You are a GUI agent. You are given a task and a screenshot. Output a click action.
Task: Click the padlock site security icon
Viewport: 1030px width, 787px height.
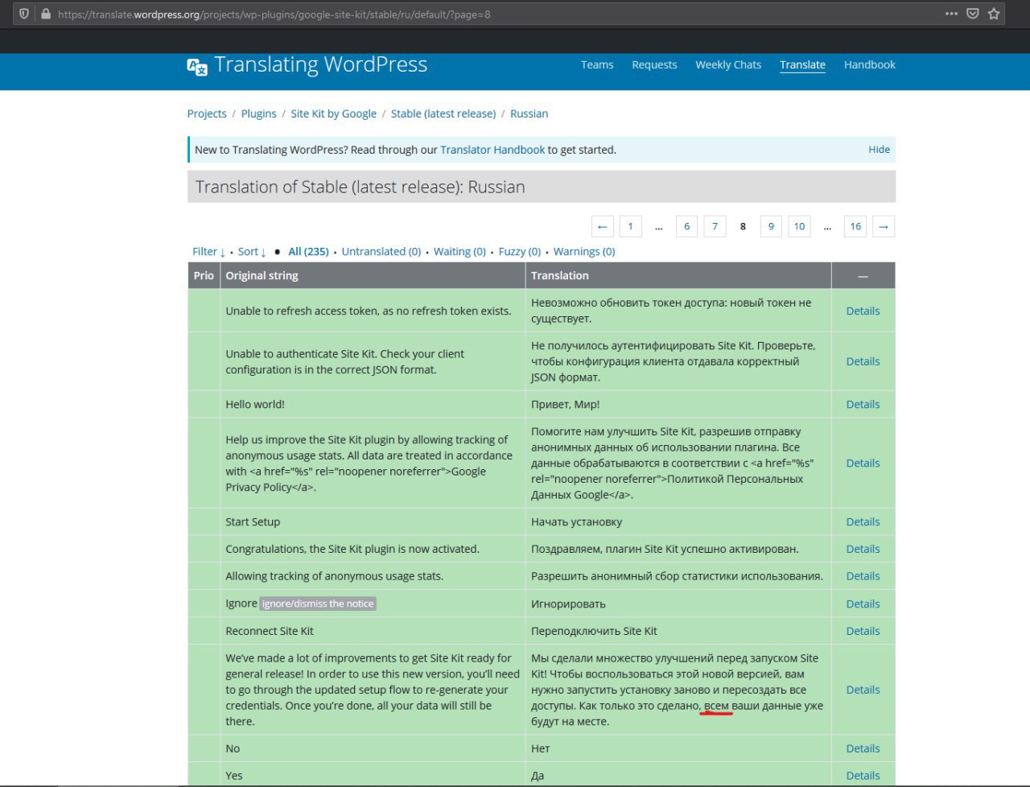tap(45, 14)
